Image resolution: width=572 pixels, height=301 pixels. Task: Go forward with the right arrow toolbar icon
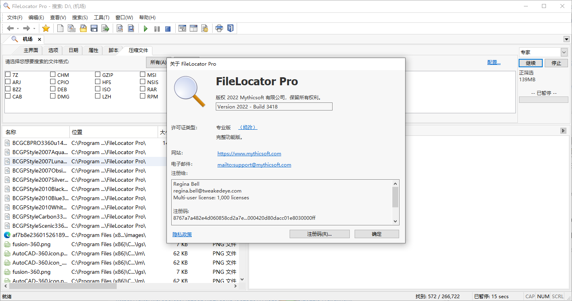(x=26, y=28)
